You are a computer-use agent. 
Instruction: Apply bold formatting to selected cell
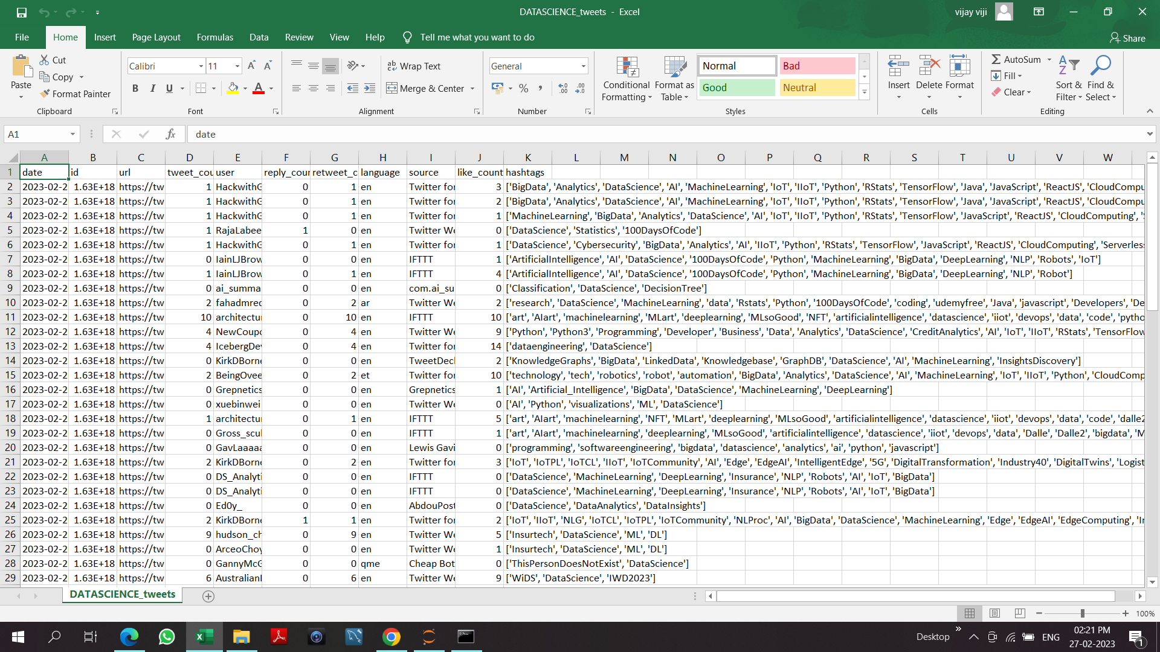[135, 88]
